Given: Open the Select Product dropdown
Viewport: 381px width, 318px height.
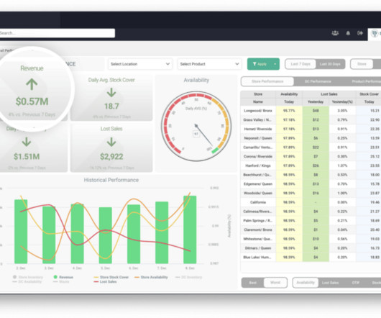Looking at the screenshot, I should pos(209,64).
